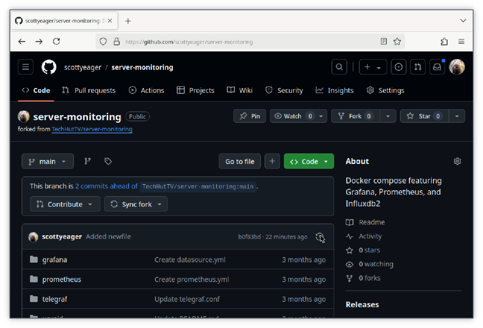The width and height of the screenshot is (483, 328).
Task: Click the Go to file button
Action: 240,161
